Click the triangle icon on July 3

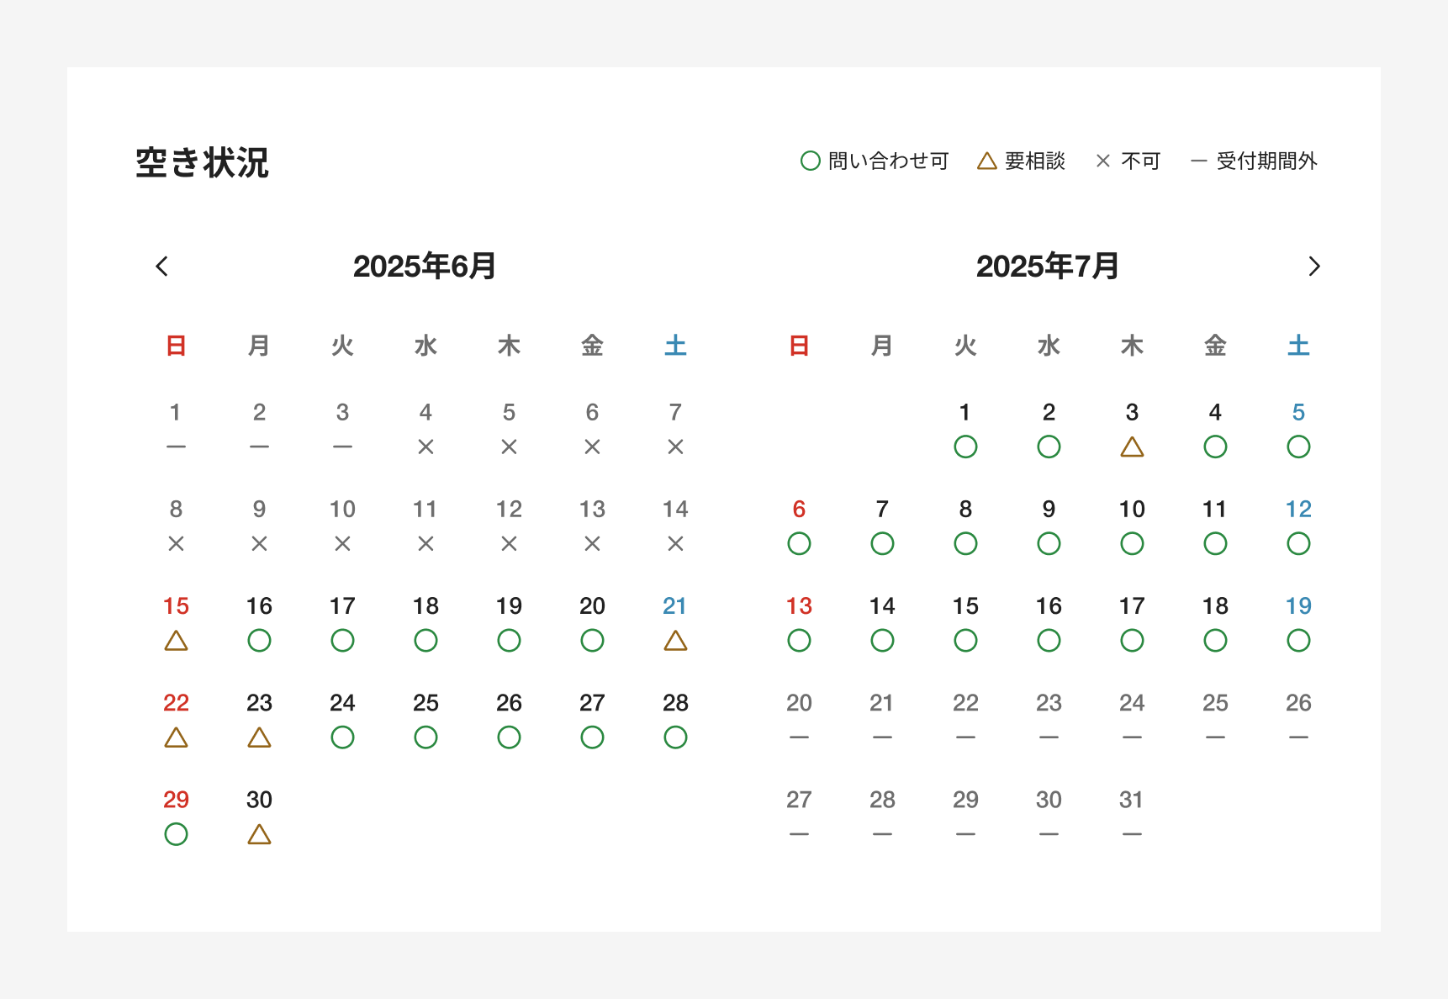[1132, 447]
